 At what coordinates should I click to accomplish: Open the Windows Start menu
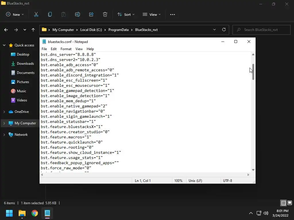coord(9,213)
